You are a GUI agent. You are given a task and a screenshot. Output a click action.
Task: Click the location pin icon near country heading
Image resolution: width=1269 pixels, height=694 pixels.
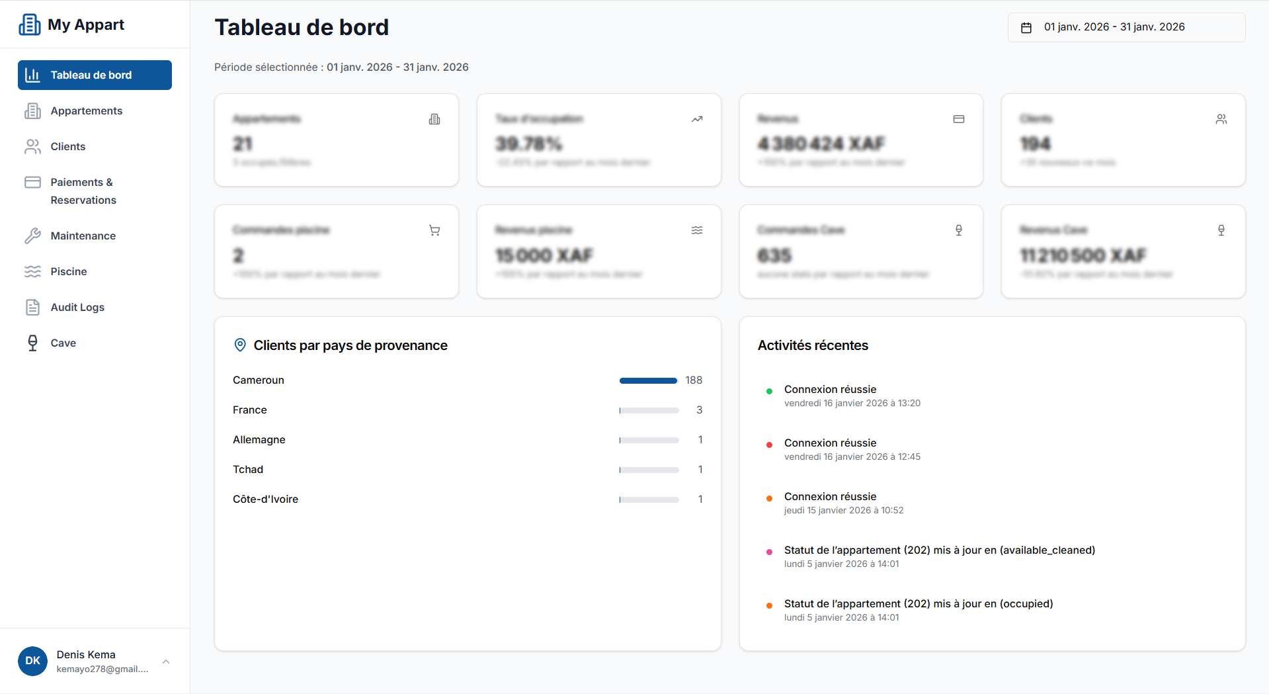click(x=241, y=345)
